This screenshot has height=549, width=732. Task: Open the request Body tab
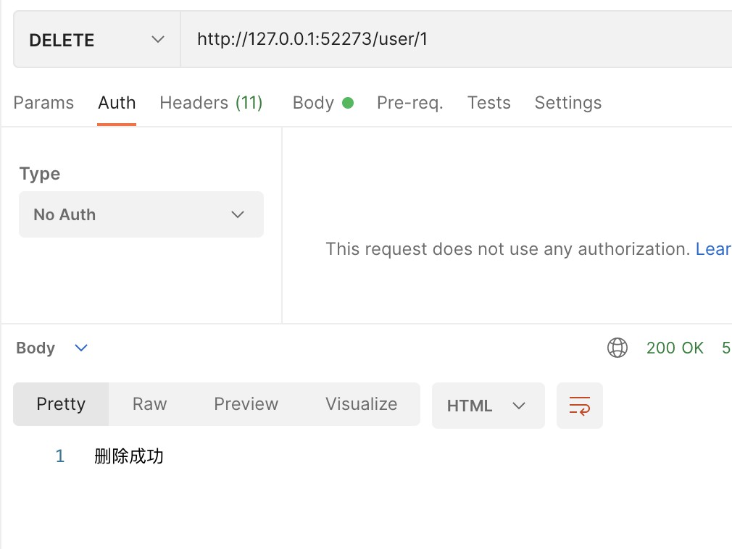click(x=313, y=103)
